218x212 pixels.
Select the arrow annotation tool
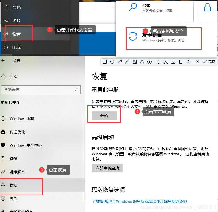pyautogui.click(x=120, y=62)
